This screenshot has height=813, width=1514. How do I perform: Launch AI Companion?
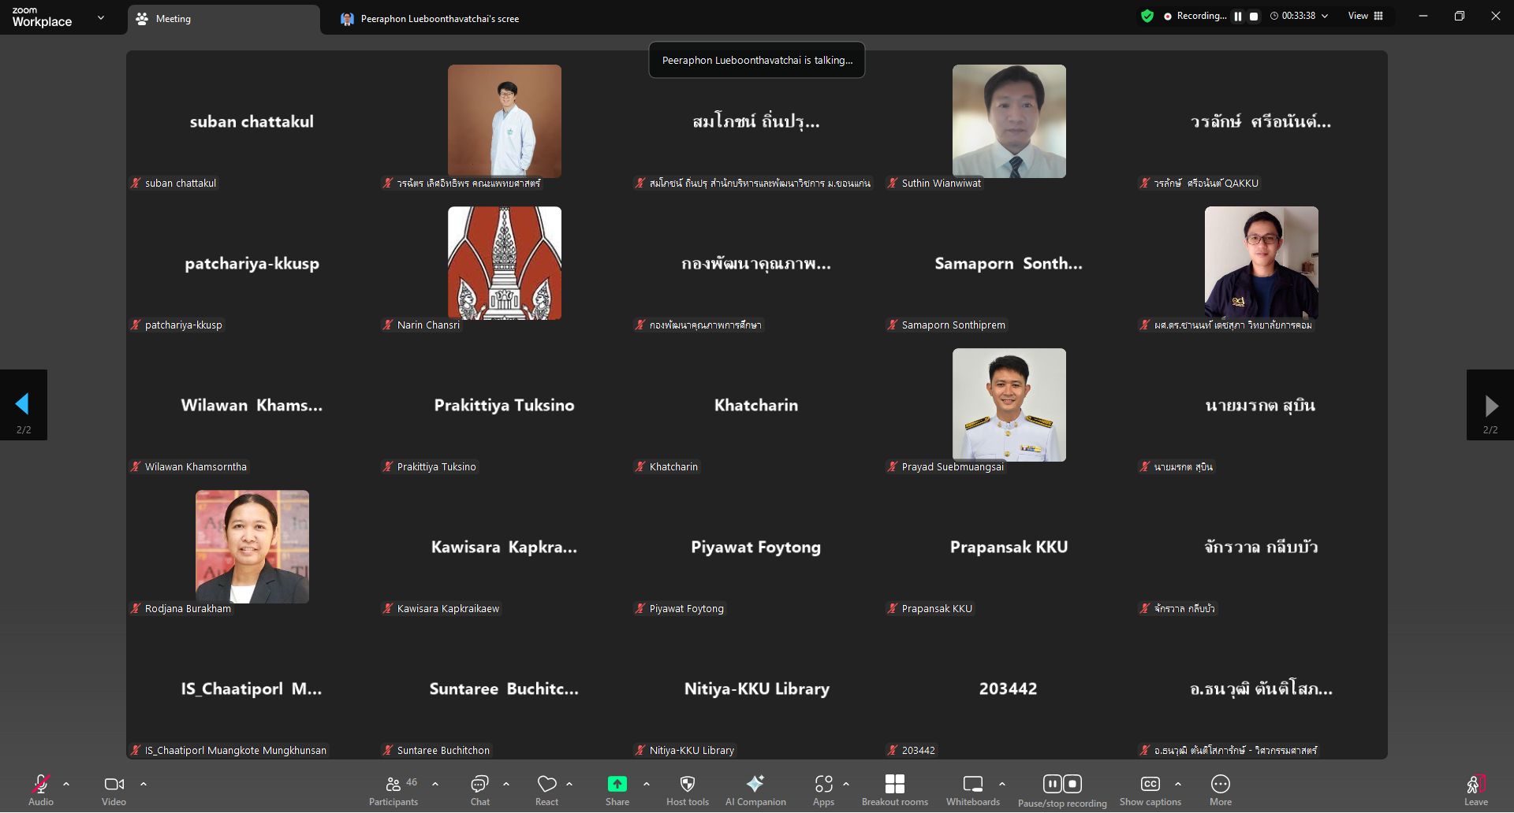click(x=755, y=790)
